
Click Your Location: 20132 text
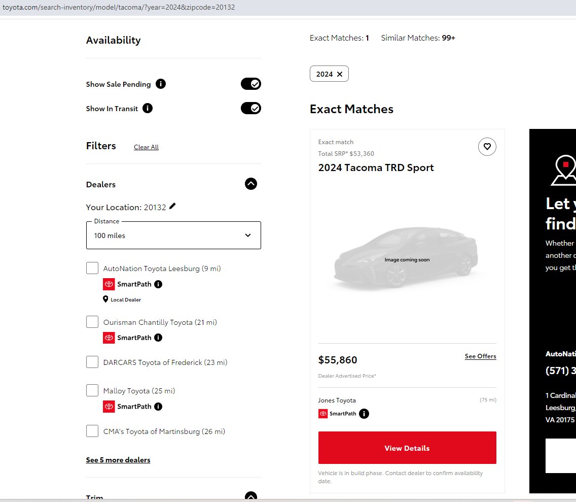pos(126,208)
